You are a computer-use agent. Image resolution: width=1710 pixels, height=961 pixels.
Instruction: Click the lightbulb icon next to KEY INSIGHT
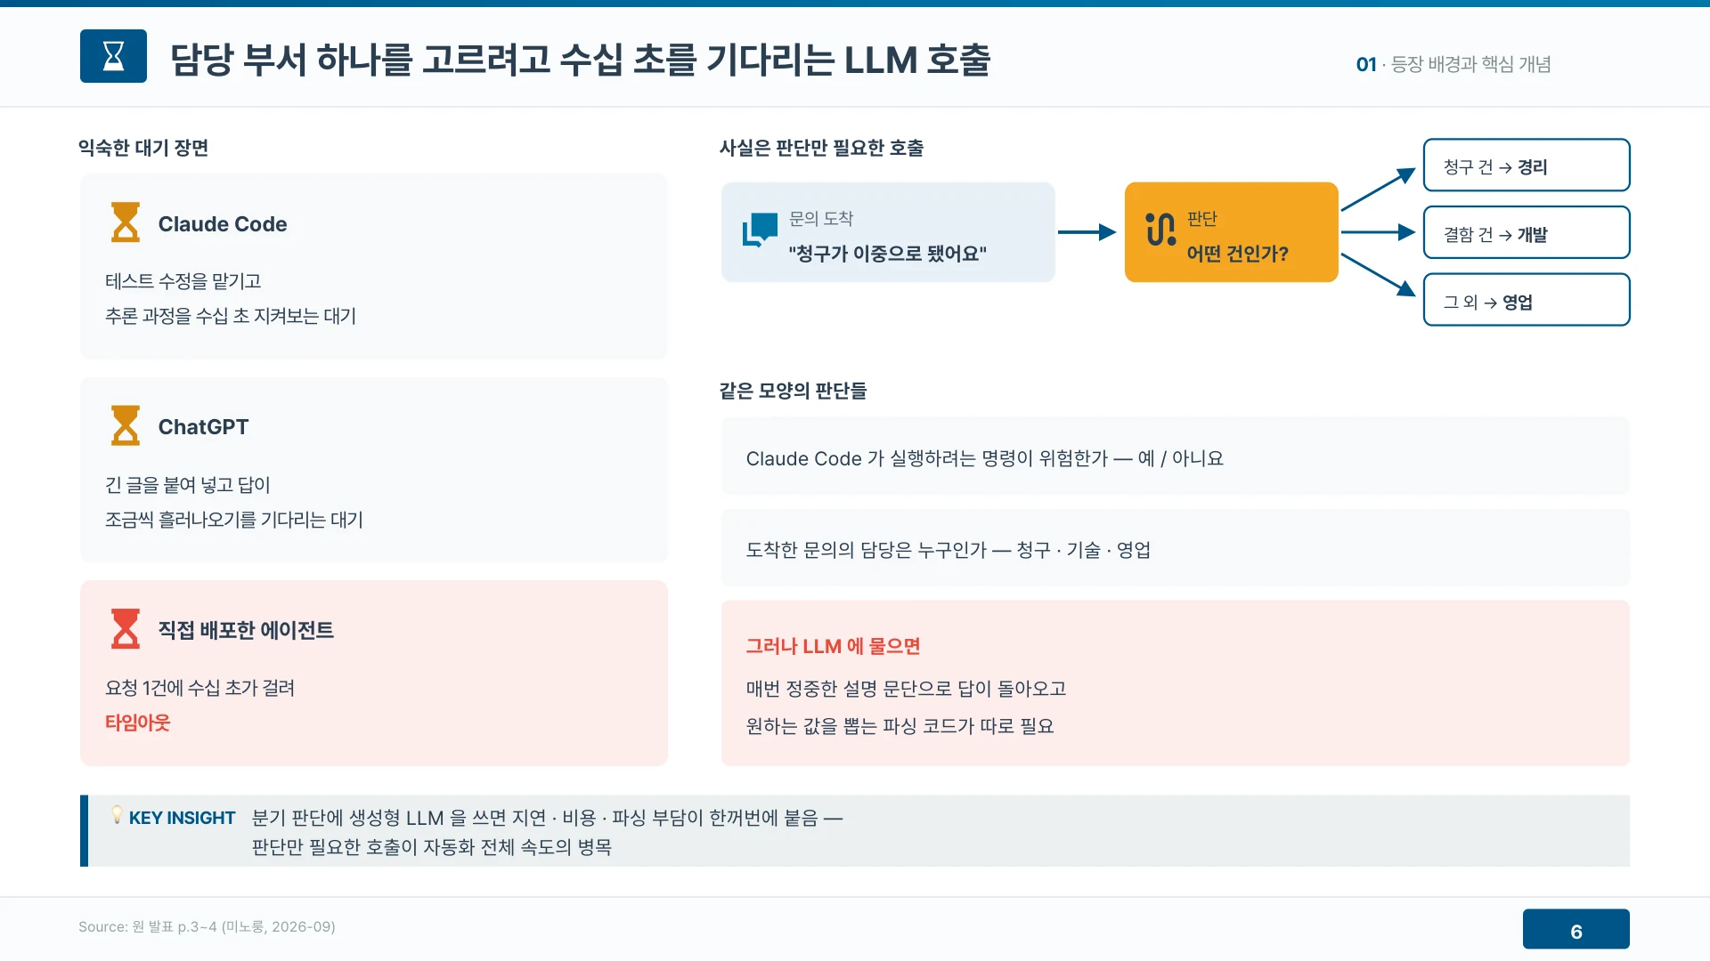pyautogui.click(x=117, y=814)
